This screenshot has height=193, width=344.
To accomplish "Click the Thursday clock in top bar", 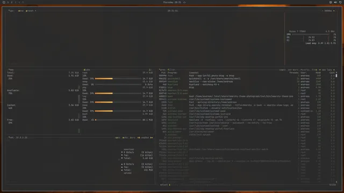I will (x=172, y=2).
